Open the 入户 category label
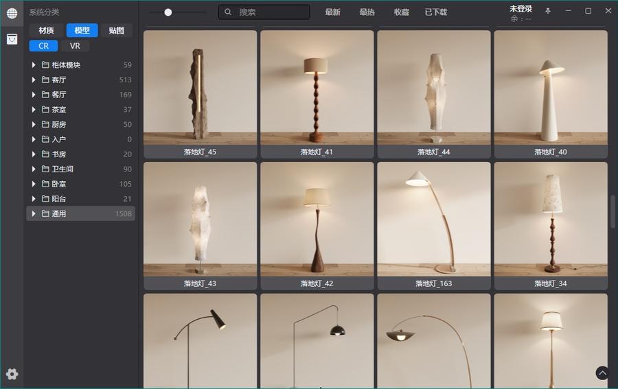Viewport: 618px width, 389px height. [59, 139]
